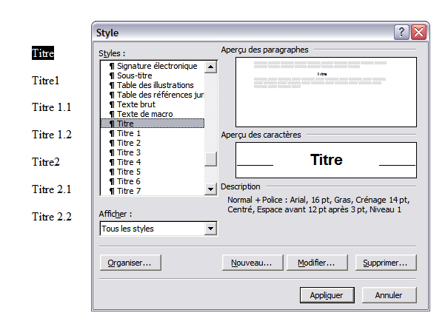Select 'Sous-titre' style in list
448x327 pixels.
pos(135,75)
